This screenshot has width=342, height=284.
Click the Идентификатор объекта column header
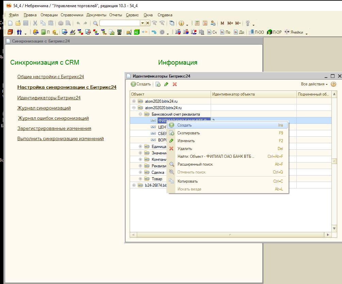point(233,94)
